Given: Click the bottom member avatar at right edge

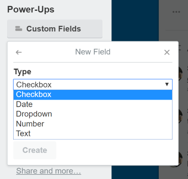Looking at the screenshot, I should tap(180, 159).
